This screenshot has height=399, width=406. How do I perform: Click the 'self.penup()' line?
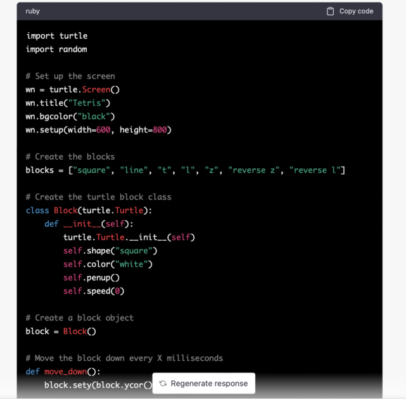[91, 278]
